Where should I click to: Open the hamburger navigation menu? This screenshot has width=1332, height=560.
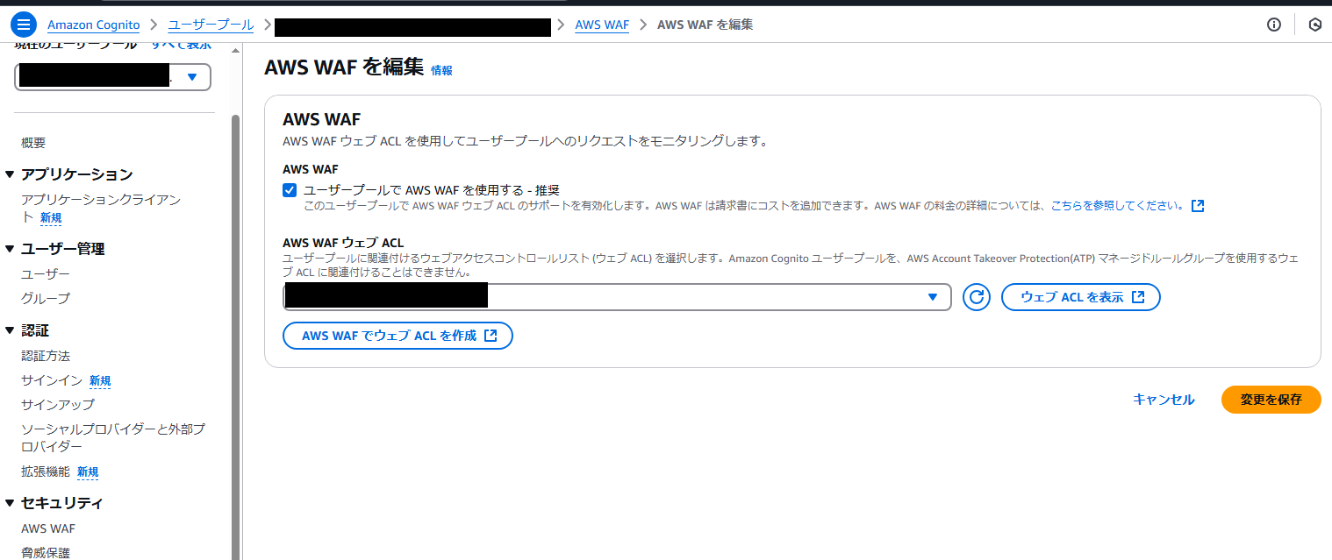pos(25,24)
